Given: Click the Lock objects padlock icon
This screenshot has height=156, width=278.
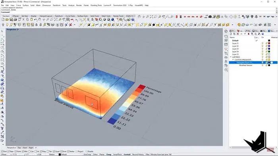Looking at the screenshot, I should pos(37,25).
